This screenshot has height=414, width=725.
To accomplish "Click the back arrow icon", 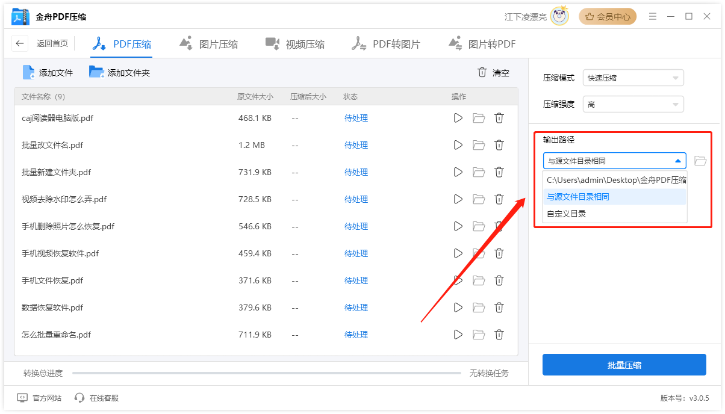I will pos(20,43).
